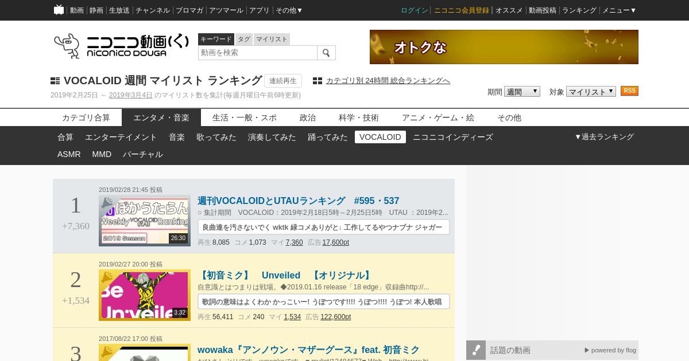Open 生放送 in top navigation
This screenshot has height=361, width=689.
(x=119, y=10)
